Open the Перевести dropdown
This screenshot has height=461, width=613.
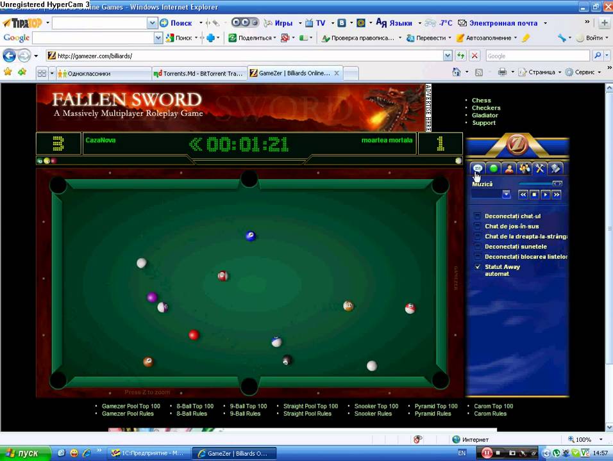pos(449,38)
